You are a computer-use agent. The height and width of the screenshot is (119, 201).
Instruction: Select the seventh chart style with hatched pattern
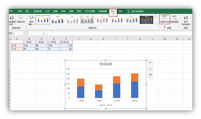point(132,20)
